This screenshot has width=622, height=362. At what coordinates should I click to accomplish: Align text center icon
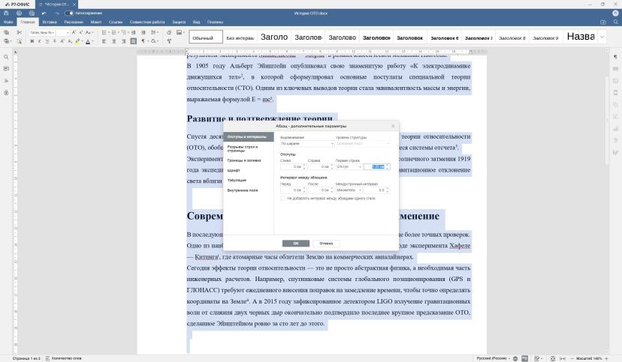114,41
